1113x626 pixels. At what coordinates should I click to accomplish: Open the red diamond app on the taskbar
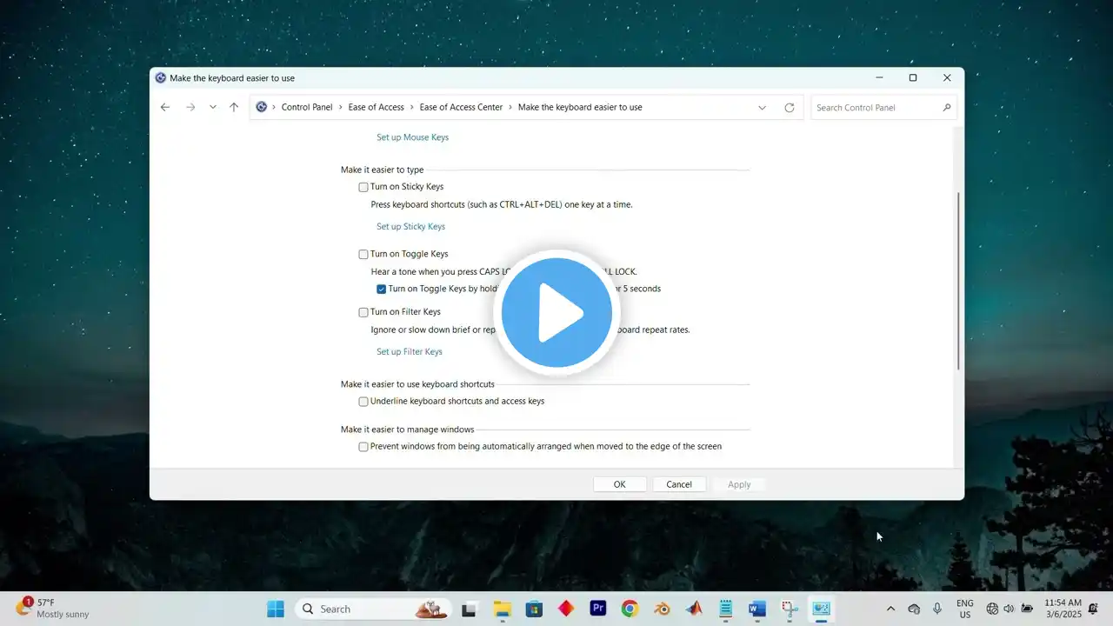[x=566, y=609]
